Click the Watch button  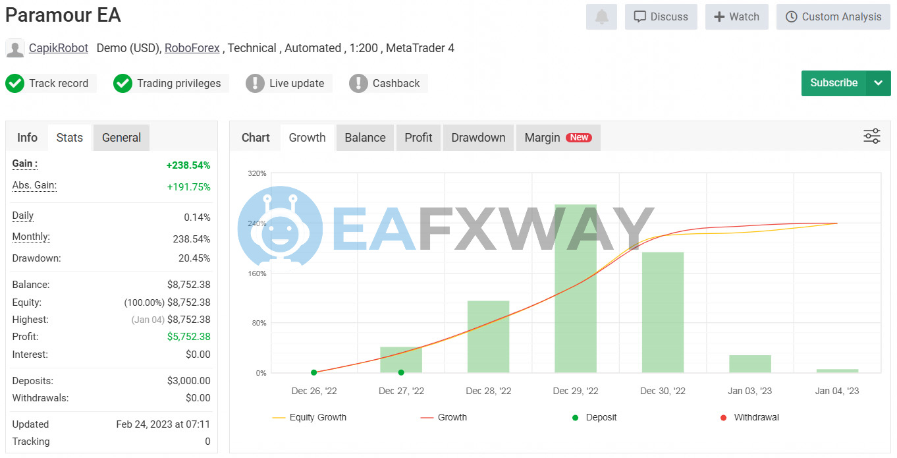tap(737, 17)
